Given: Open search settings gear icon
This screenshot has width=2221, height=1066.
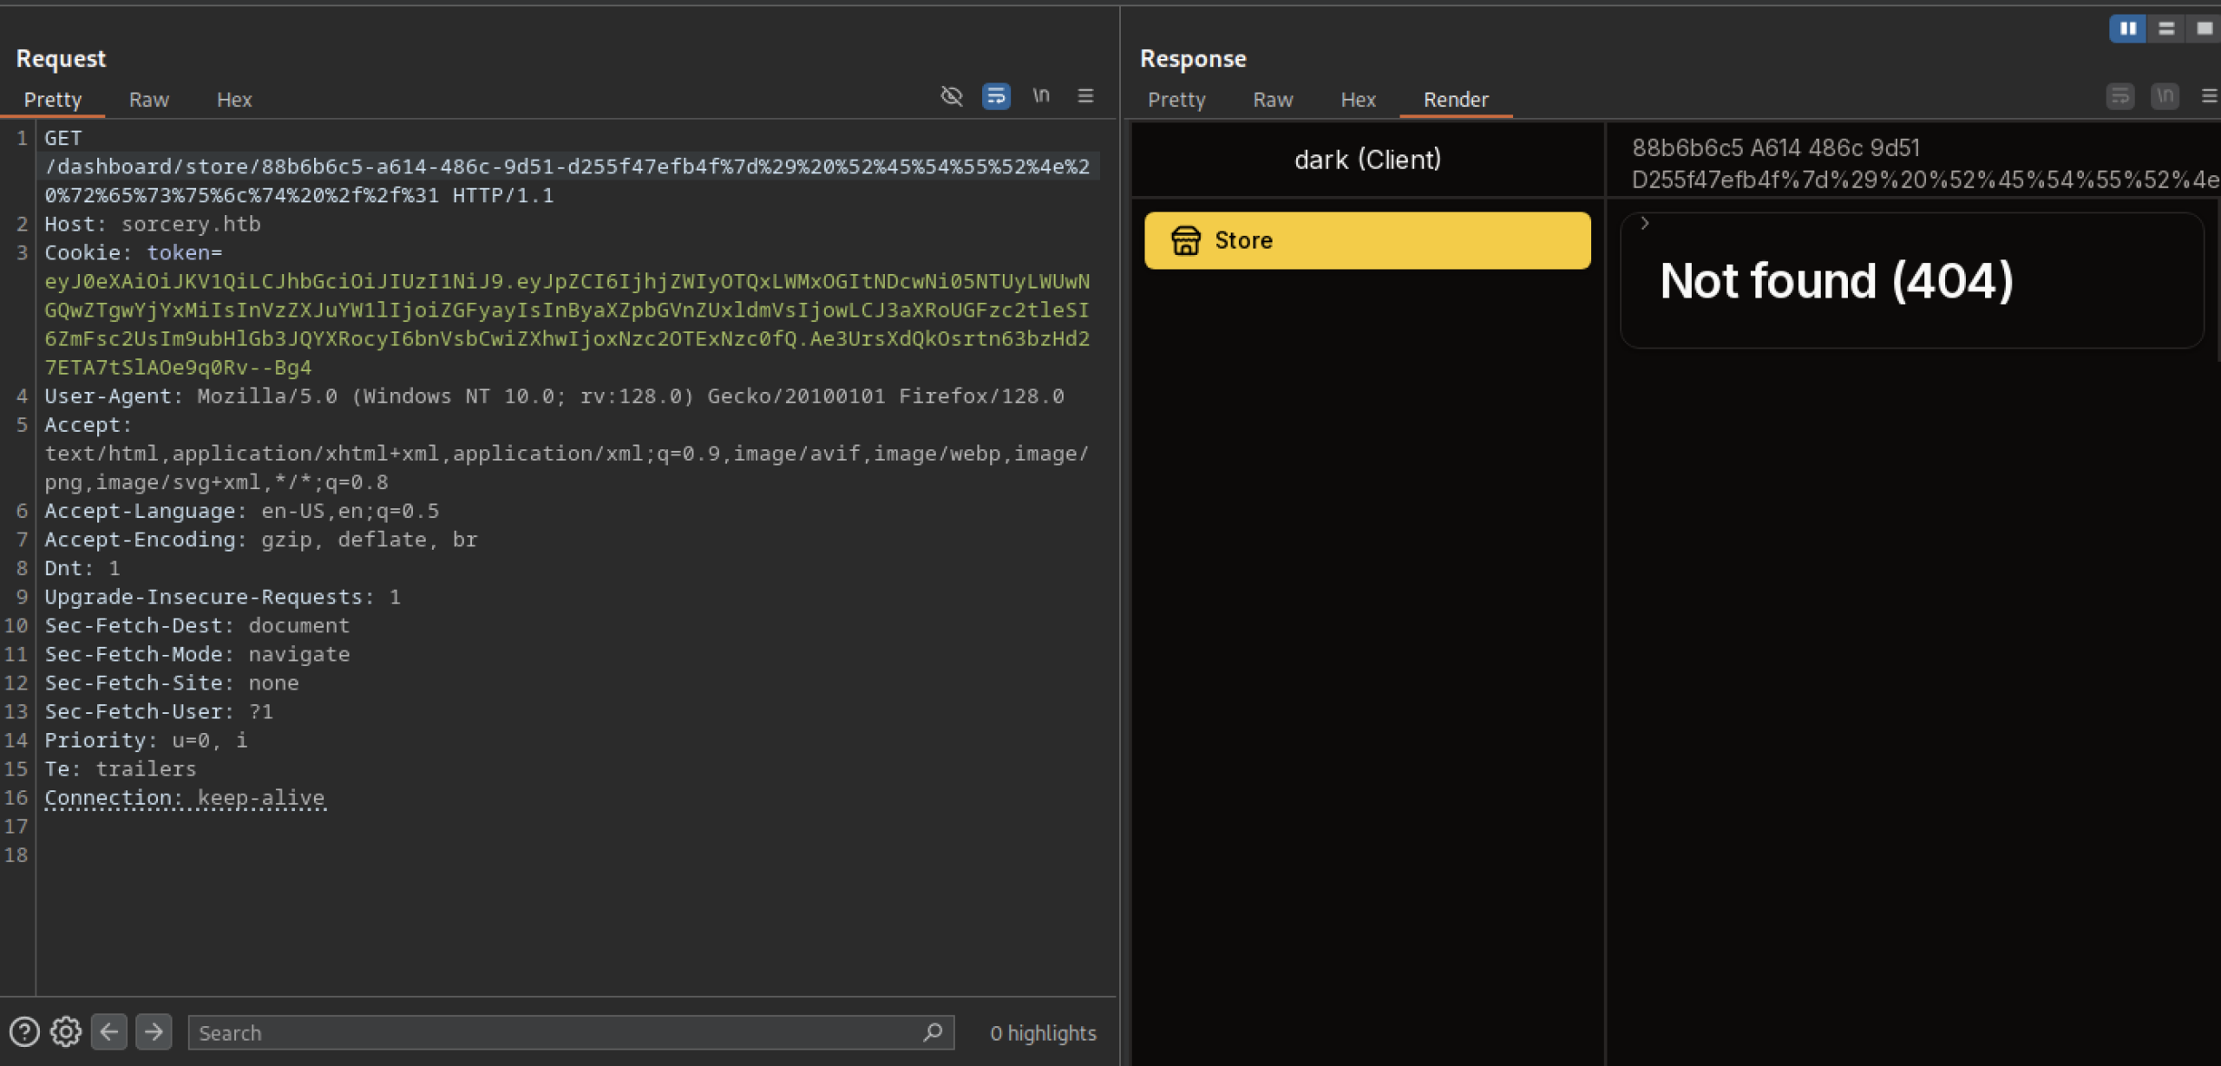Looking at the screenshot, I should [66, 1032].
